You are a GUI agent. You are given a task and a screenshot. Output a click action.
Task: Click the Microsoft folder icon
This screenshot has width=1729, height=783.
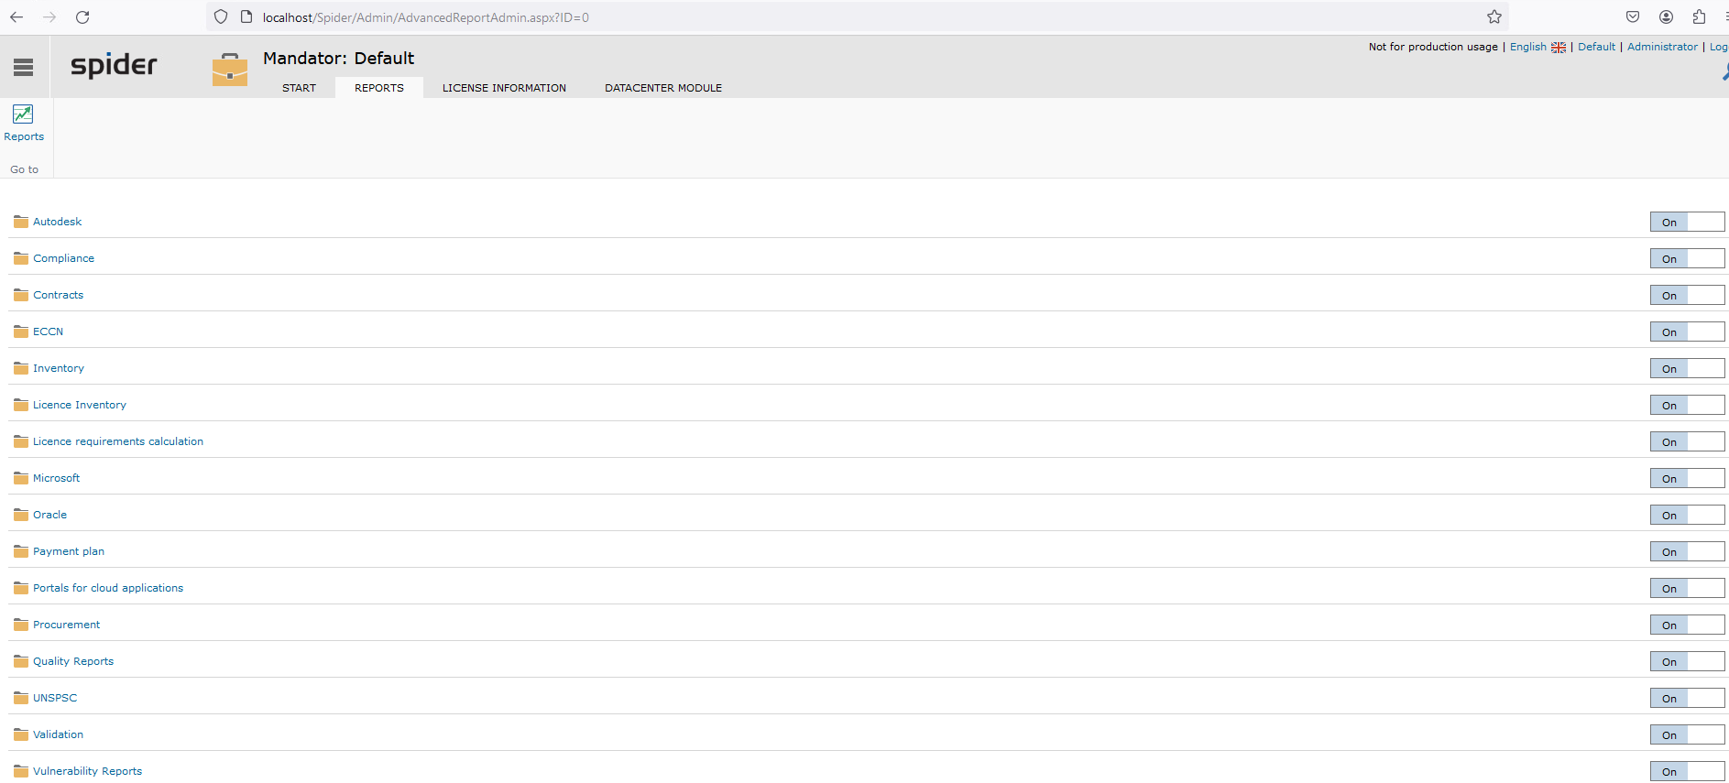point(21,478)
